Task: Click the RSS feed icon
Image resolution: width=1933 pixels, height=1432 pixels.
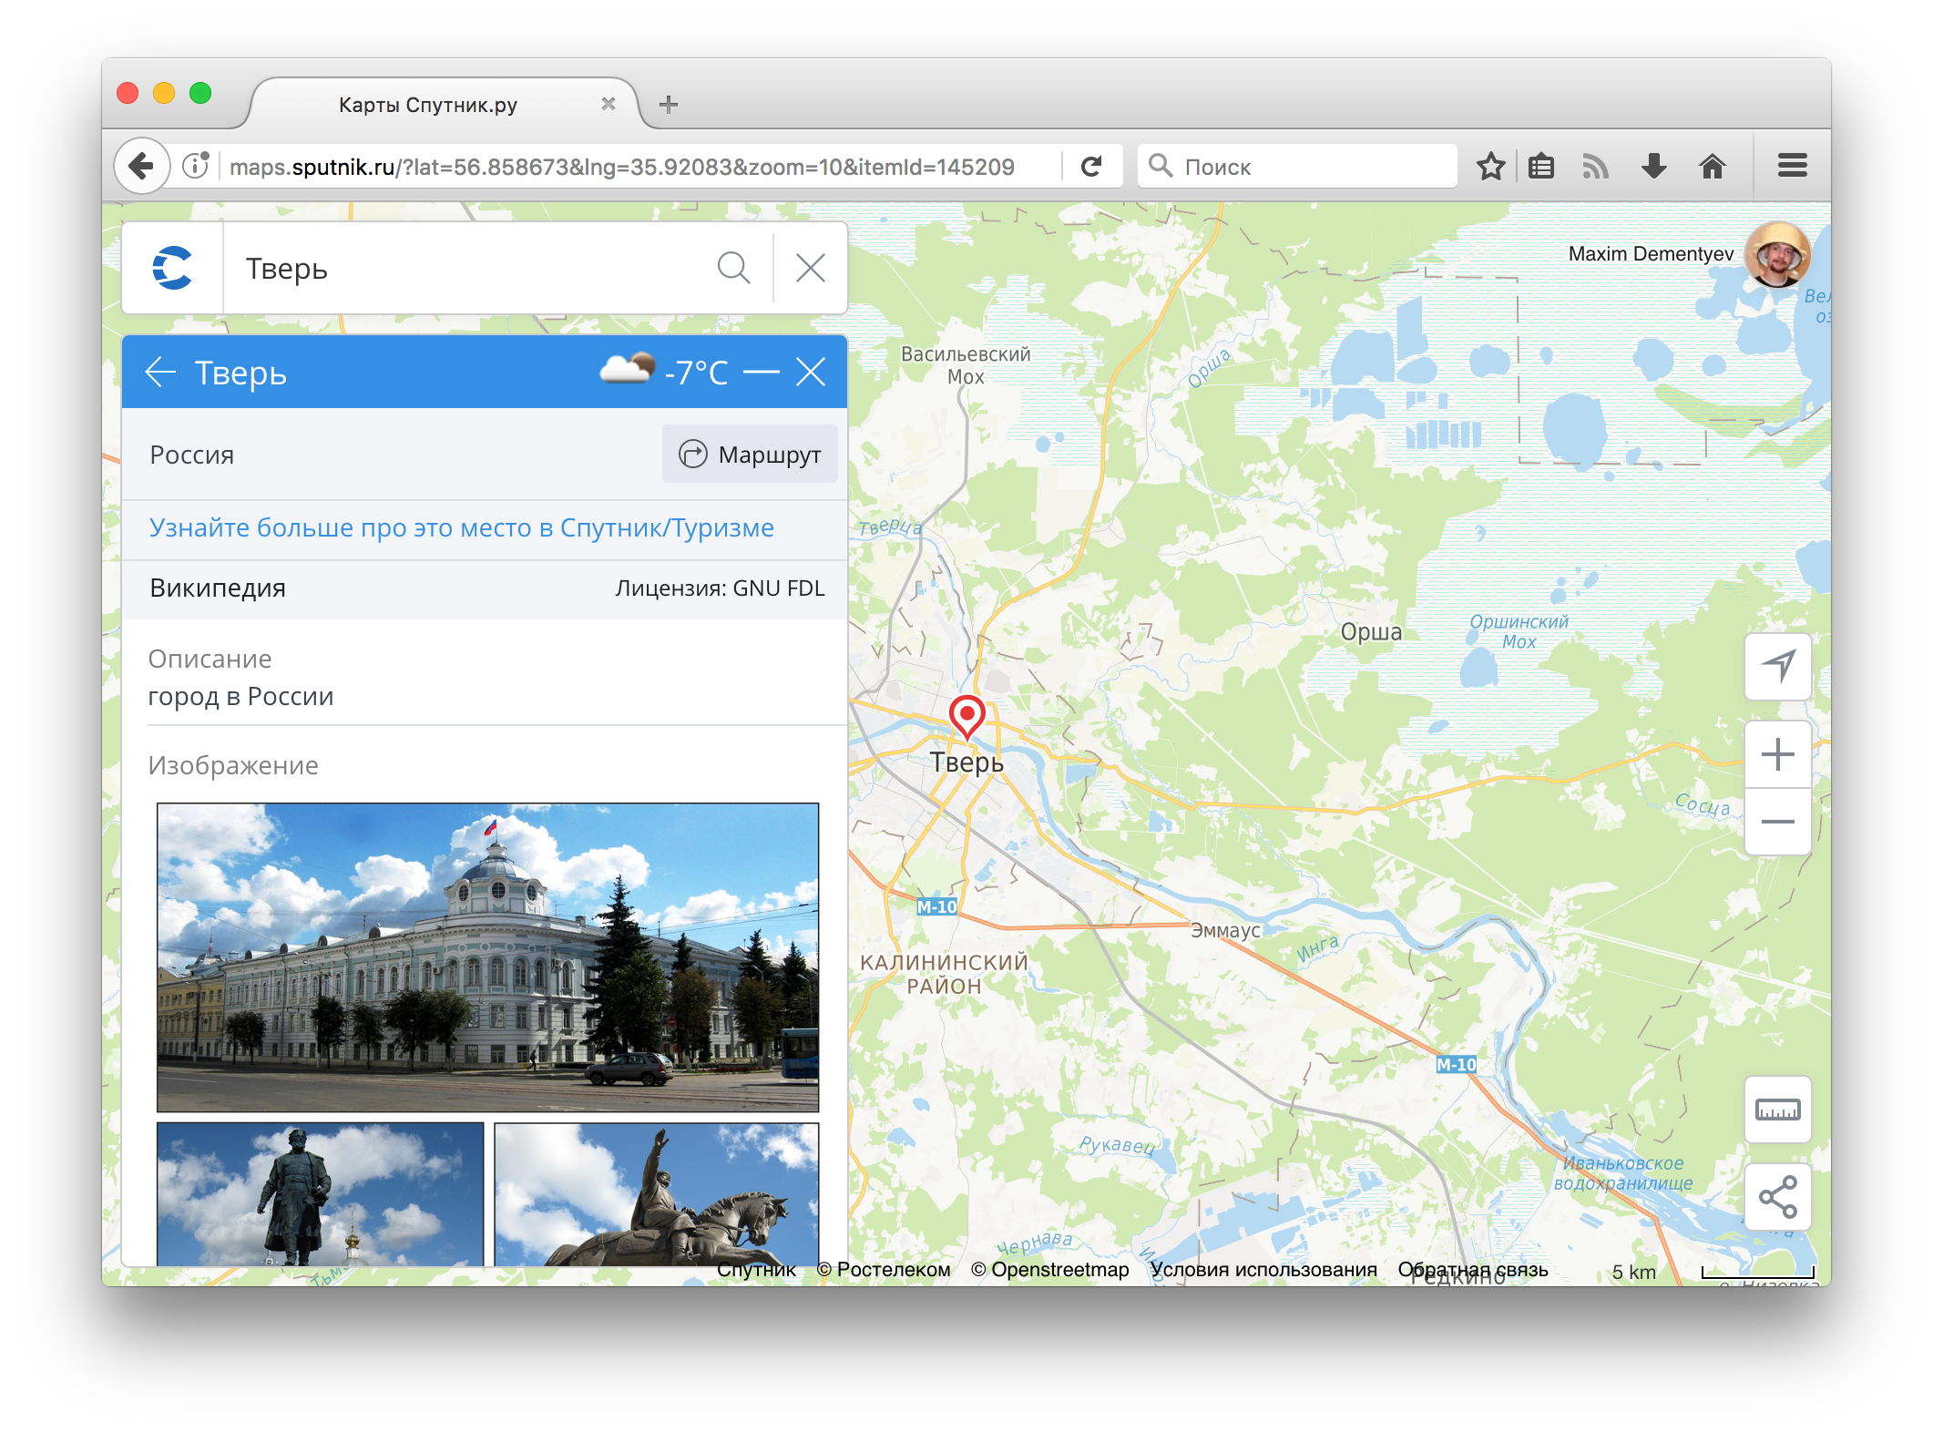Action: point(1595,166)
